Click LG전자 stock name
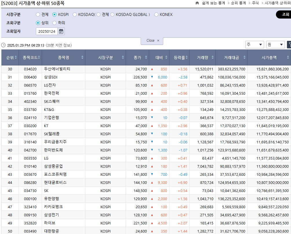The image size is (291, 234). [x=50, y=85]
